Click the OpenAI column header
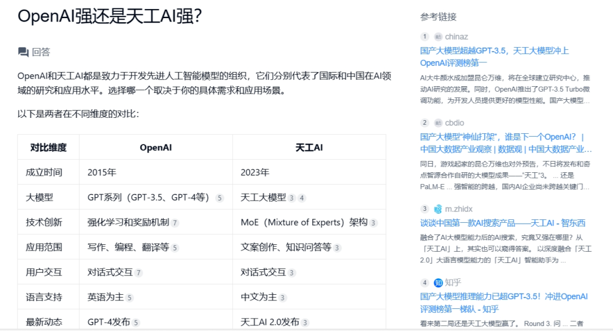613x331 pixels. pyautogui.click(x=156, y=147)
